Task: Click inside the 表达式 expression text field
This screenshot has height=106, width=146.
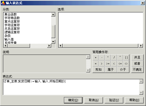Action: pos(71,87)
